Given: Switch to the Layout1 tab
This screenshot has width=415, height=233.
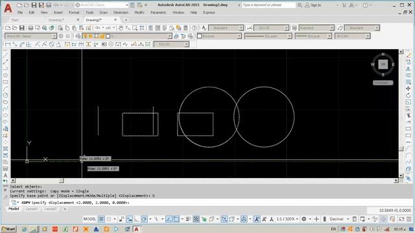Looking at the screenshot, I should pos(32,209).
